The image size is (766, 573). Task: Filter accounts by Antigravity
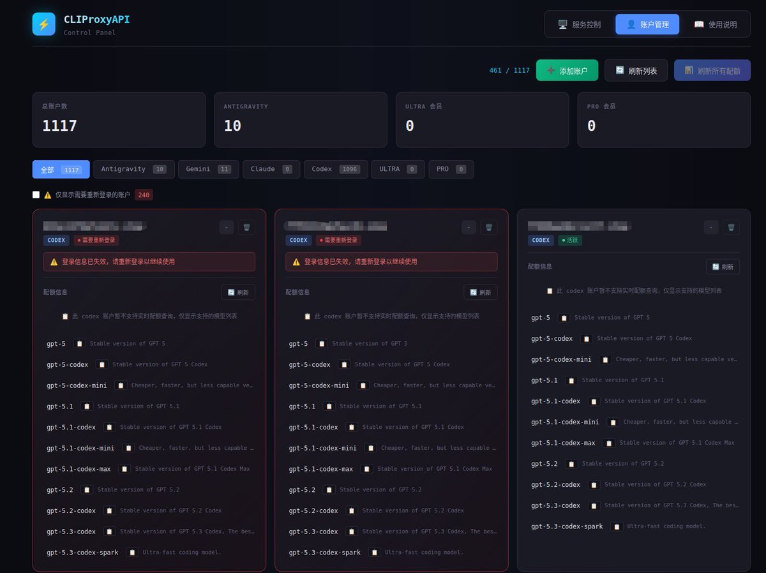point(133,169)
